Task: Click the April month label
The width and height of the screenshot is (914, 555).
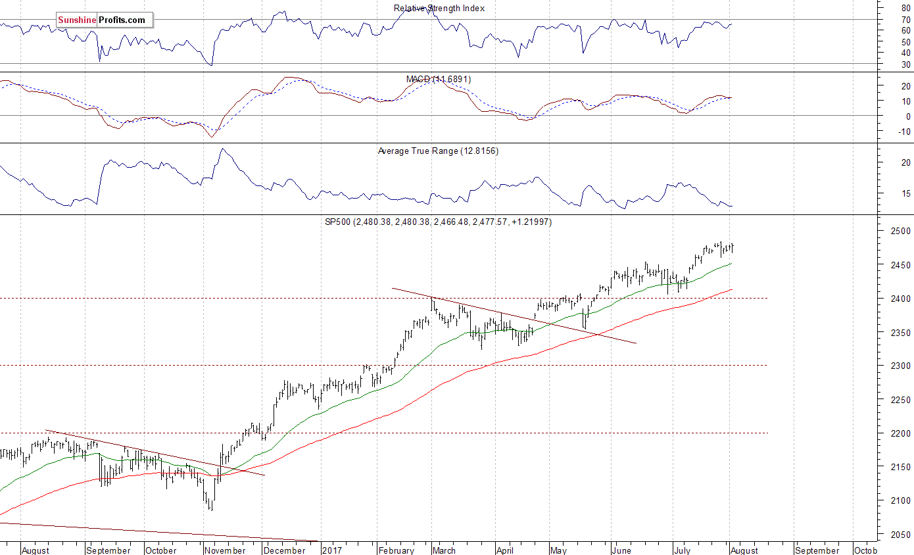Action: click(x=504, y=550)
